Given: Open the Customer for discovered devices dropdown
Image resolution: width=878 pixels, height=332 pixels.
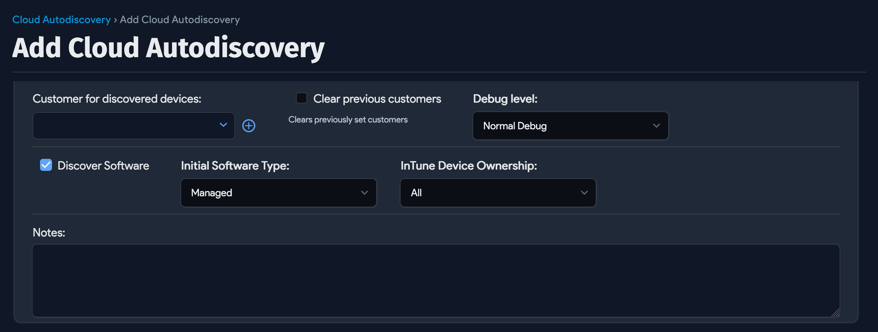Looking at the screenshot, I should pyautogui.click(x=133, y=126).
